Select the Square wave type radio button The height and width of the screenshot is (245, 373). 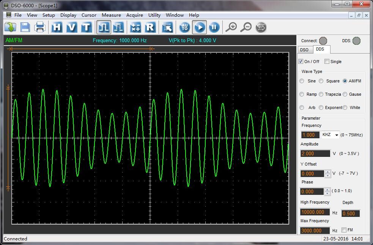(321, 81)
